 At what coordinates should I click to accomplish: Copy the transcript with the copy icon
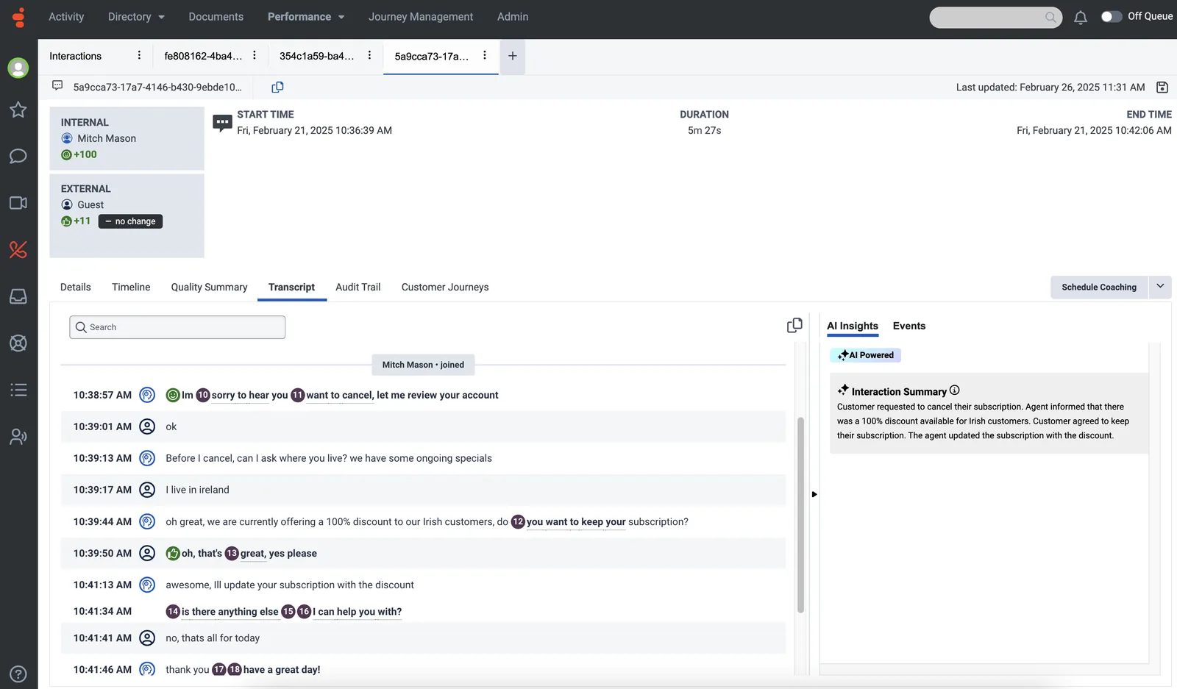[x=794, y=326]
